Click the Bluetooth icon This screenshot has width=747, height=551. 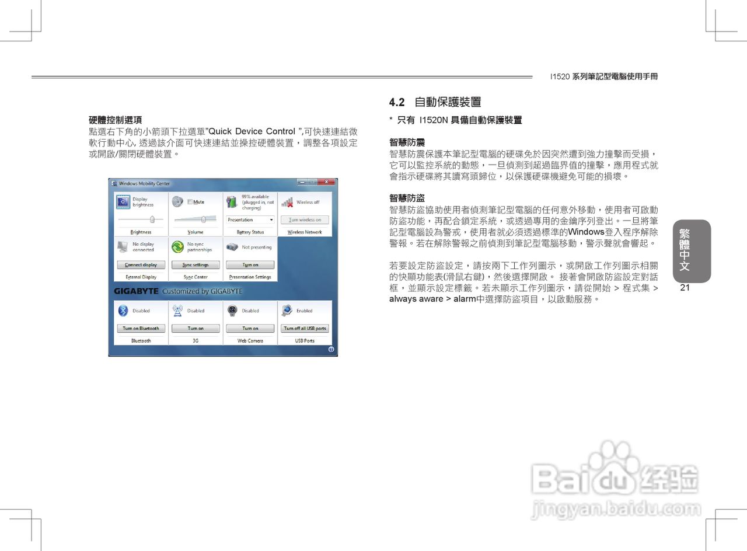tap(123, 310)
